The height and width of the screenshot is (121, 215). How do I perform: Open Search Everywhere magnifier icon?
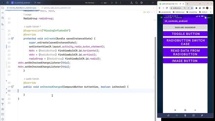136,3
